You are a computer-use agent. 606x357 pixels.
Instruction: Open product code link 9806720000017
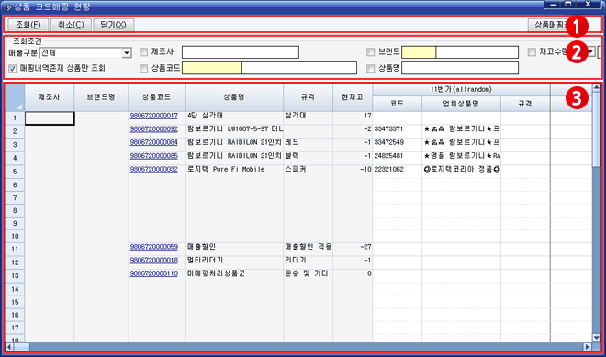154,116
